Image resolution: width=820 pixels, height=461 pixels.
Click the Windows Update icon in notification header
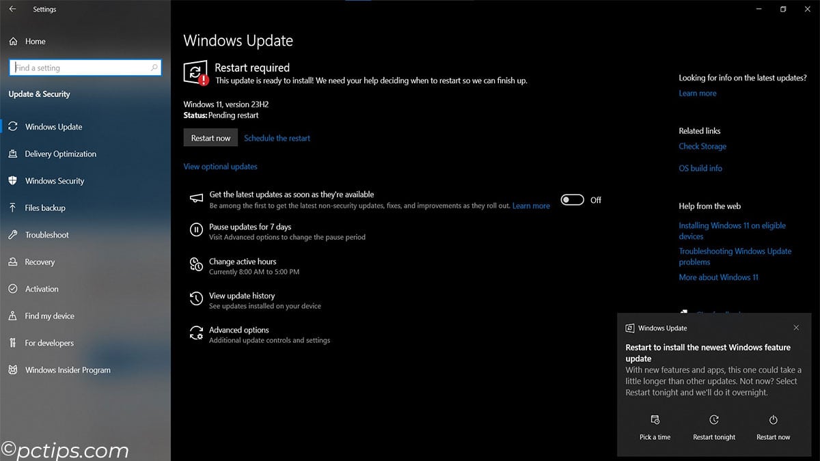click(x=630, y=329)
